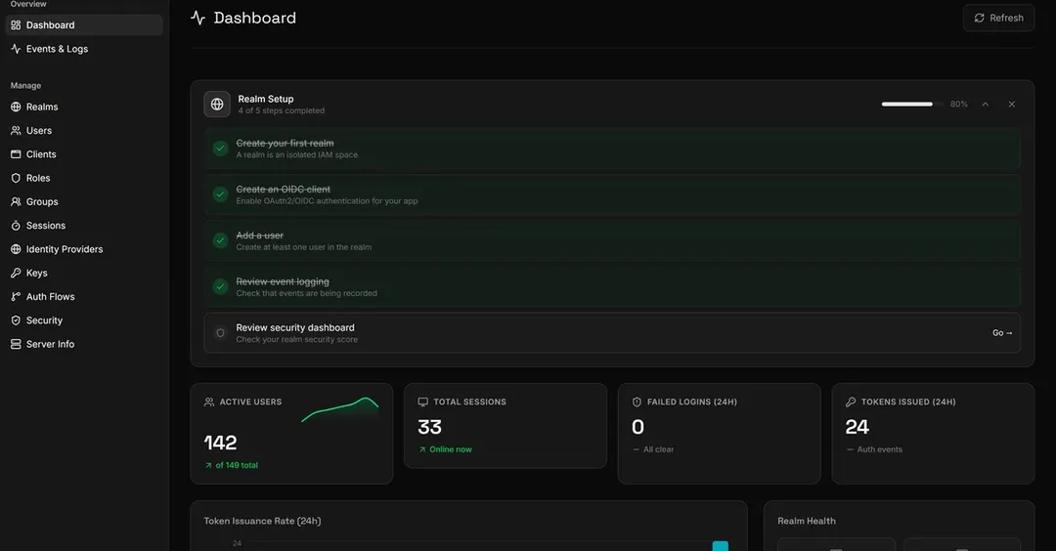Click the Review event logging step text
Image resolution: width=1056 pixels, height=551 pixels.
[x=283, y=282]
